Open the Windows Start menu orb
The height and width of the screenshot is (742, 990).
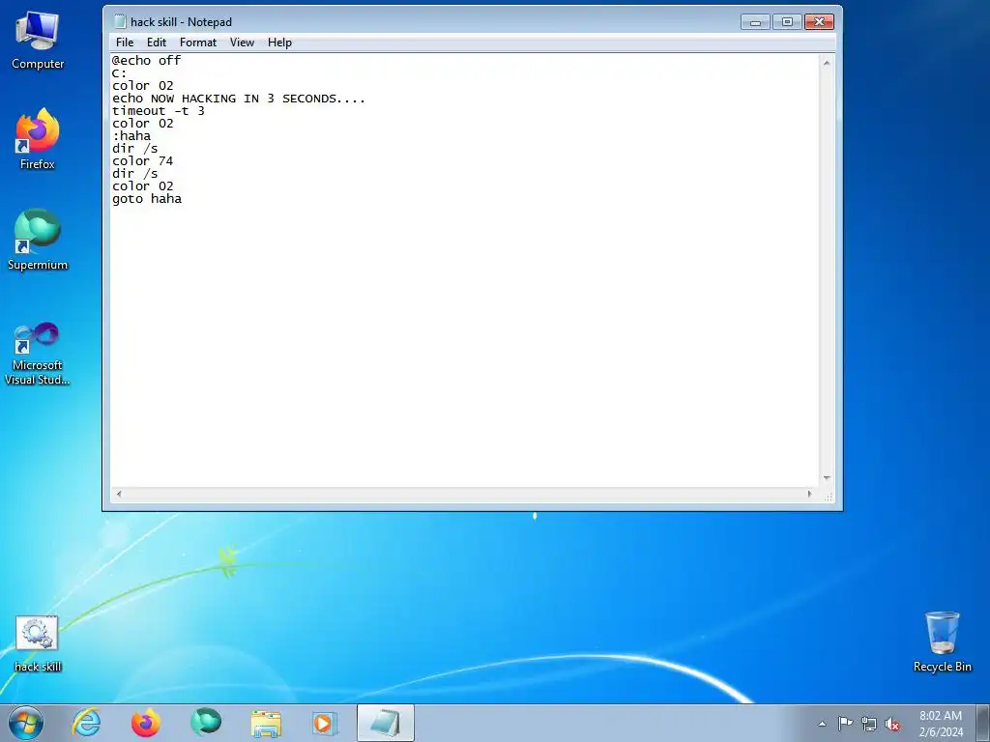(26, 723)
